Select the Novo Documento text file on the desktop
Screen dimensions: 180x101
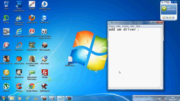pos(70,61)
